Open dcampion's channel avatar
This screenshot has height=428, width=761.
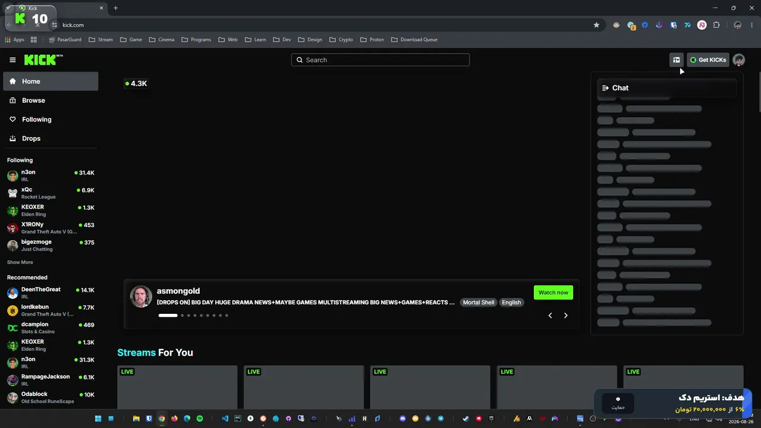coord(12,328)
